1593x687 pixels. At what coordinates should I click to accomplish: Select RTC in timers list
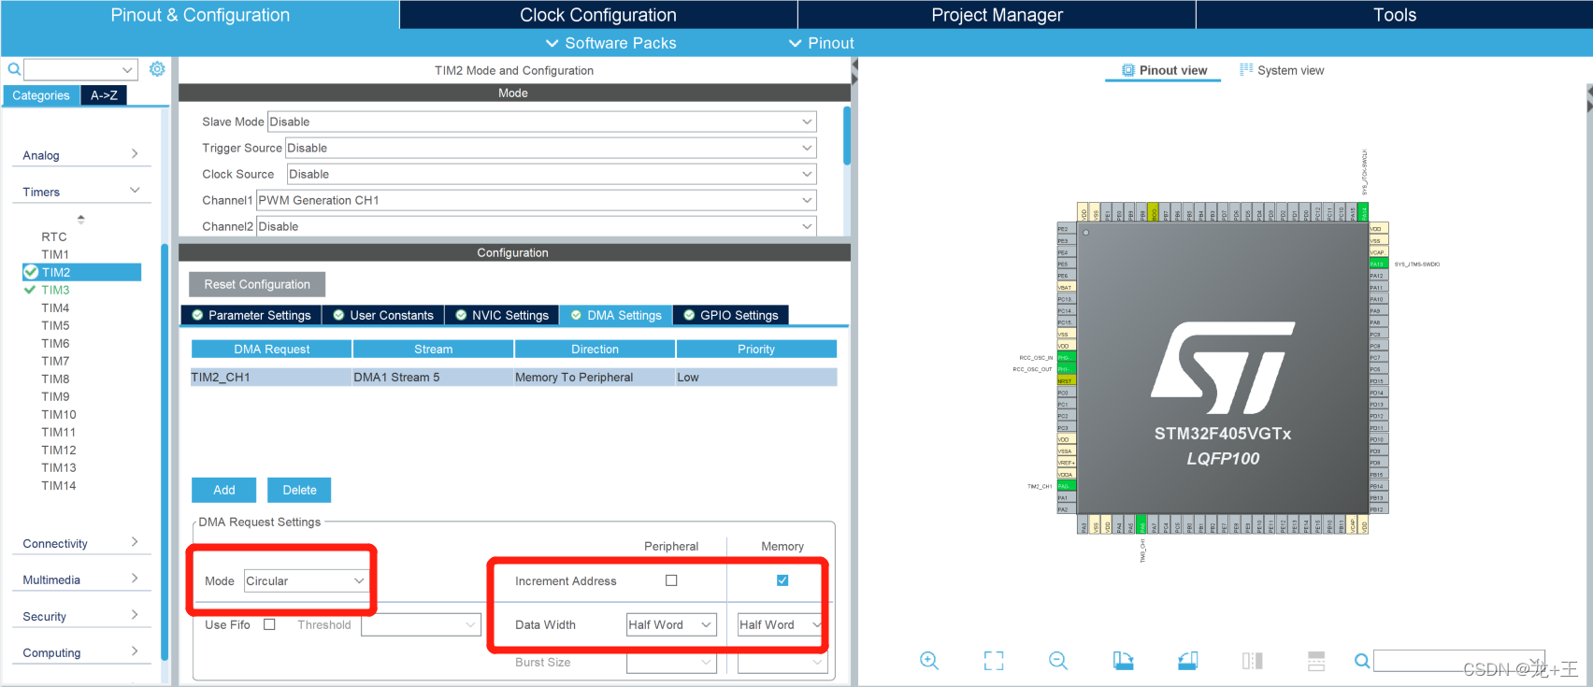click(x=54, y=236)
